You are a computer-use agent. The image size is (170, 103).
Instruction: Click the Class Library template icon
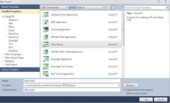[x=46, y=44]
